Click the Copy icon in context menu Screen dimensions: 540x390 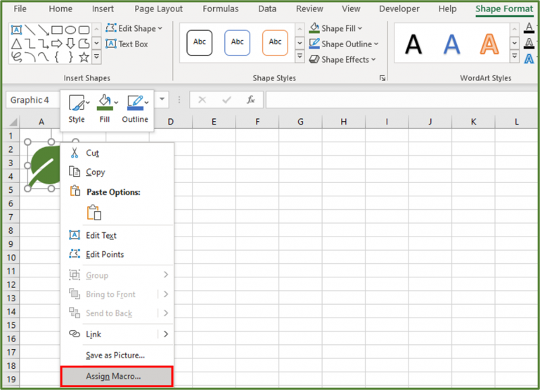74,172
